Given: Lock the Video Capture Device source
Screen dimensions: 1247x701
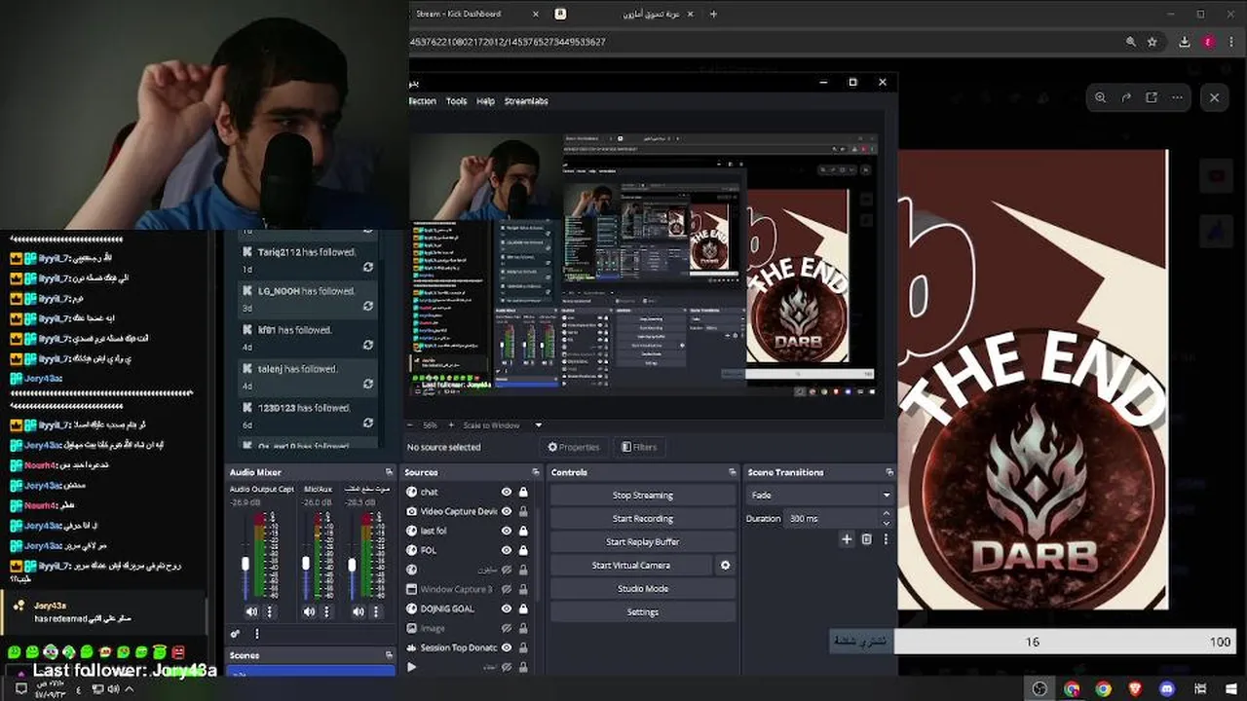Looking at the screenshot, I should coord(523,511).
